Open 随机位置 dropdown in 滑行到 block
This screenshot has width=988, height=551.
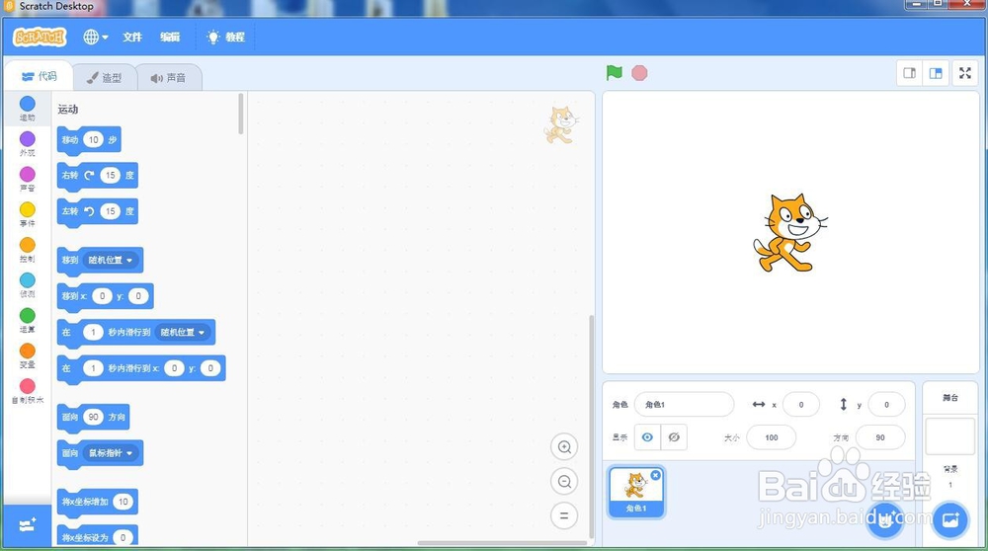point(183,332)
